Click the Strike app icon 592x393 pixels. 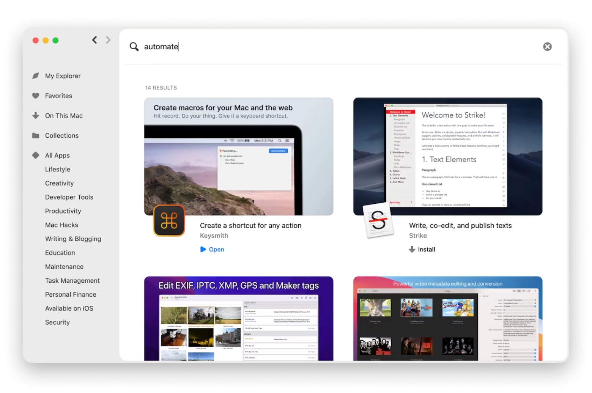[x=378, y=220]
